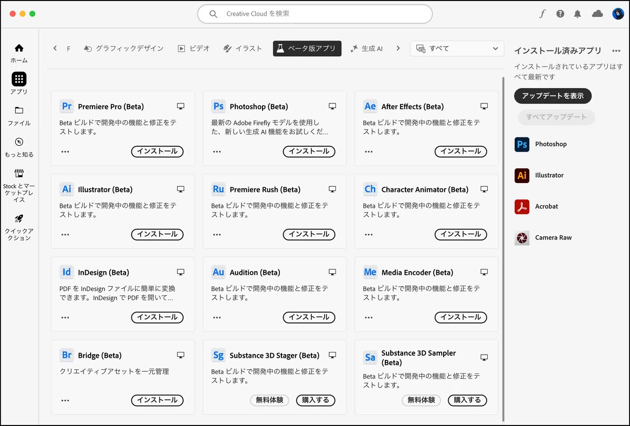Image resolution: width=630 pixels, height=426 pixels.
Task: Install Media Encoder (Beta)
Action: click(x=460, y=317)
